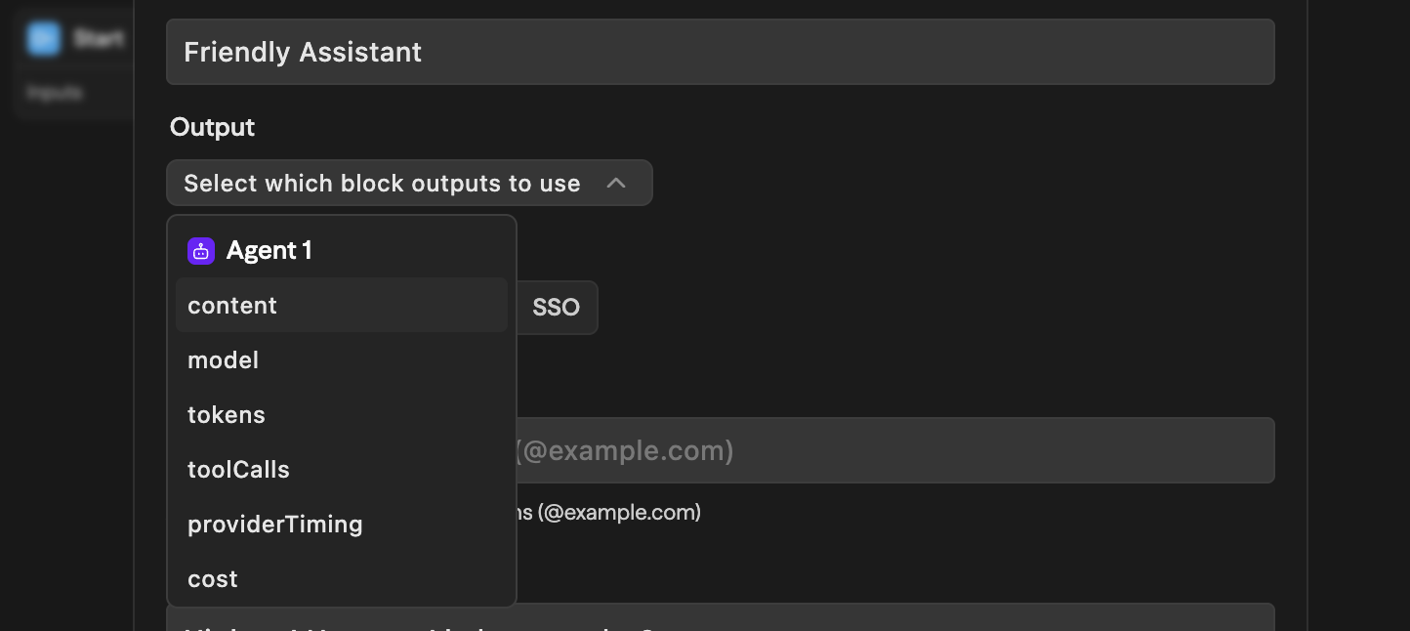Click the purple Agent 1 robot icon
The width and height of the screenshot is (1410, 631).
[200, 251]
